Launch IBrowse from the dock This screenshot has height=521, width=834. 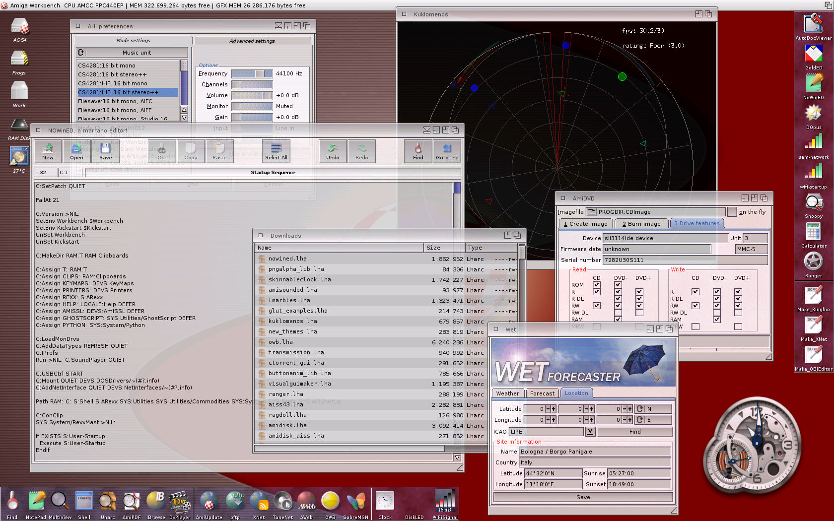[x=155, y=505]
